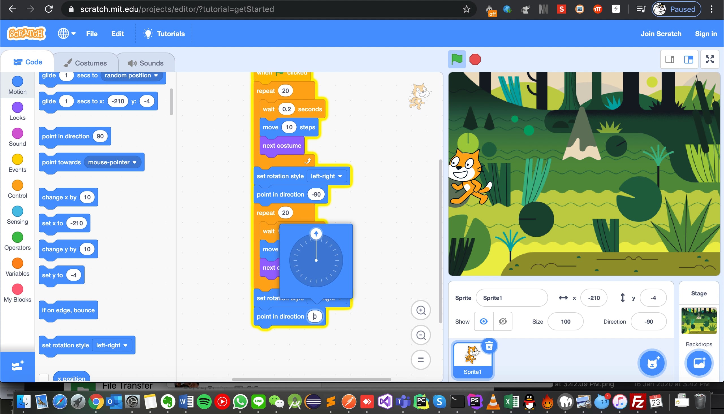
Task: Select the Sound block category
Action: click(x=17, y=137)
